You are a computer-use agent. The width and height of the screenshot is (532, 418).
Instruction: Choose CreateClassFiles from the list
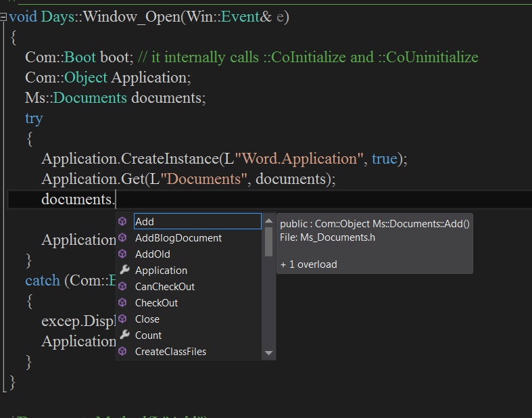(x=170, y=352)
